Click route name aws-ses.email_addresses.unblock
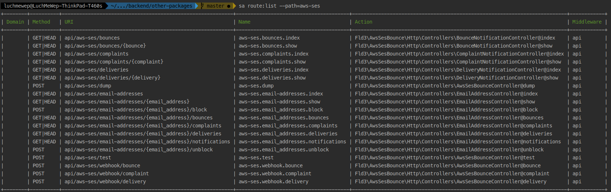The image size is (611, 192). (284, 150)
